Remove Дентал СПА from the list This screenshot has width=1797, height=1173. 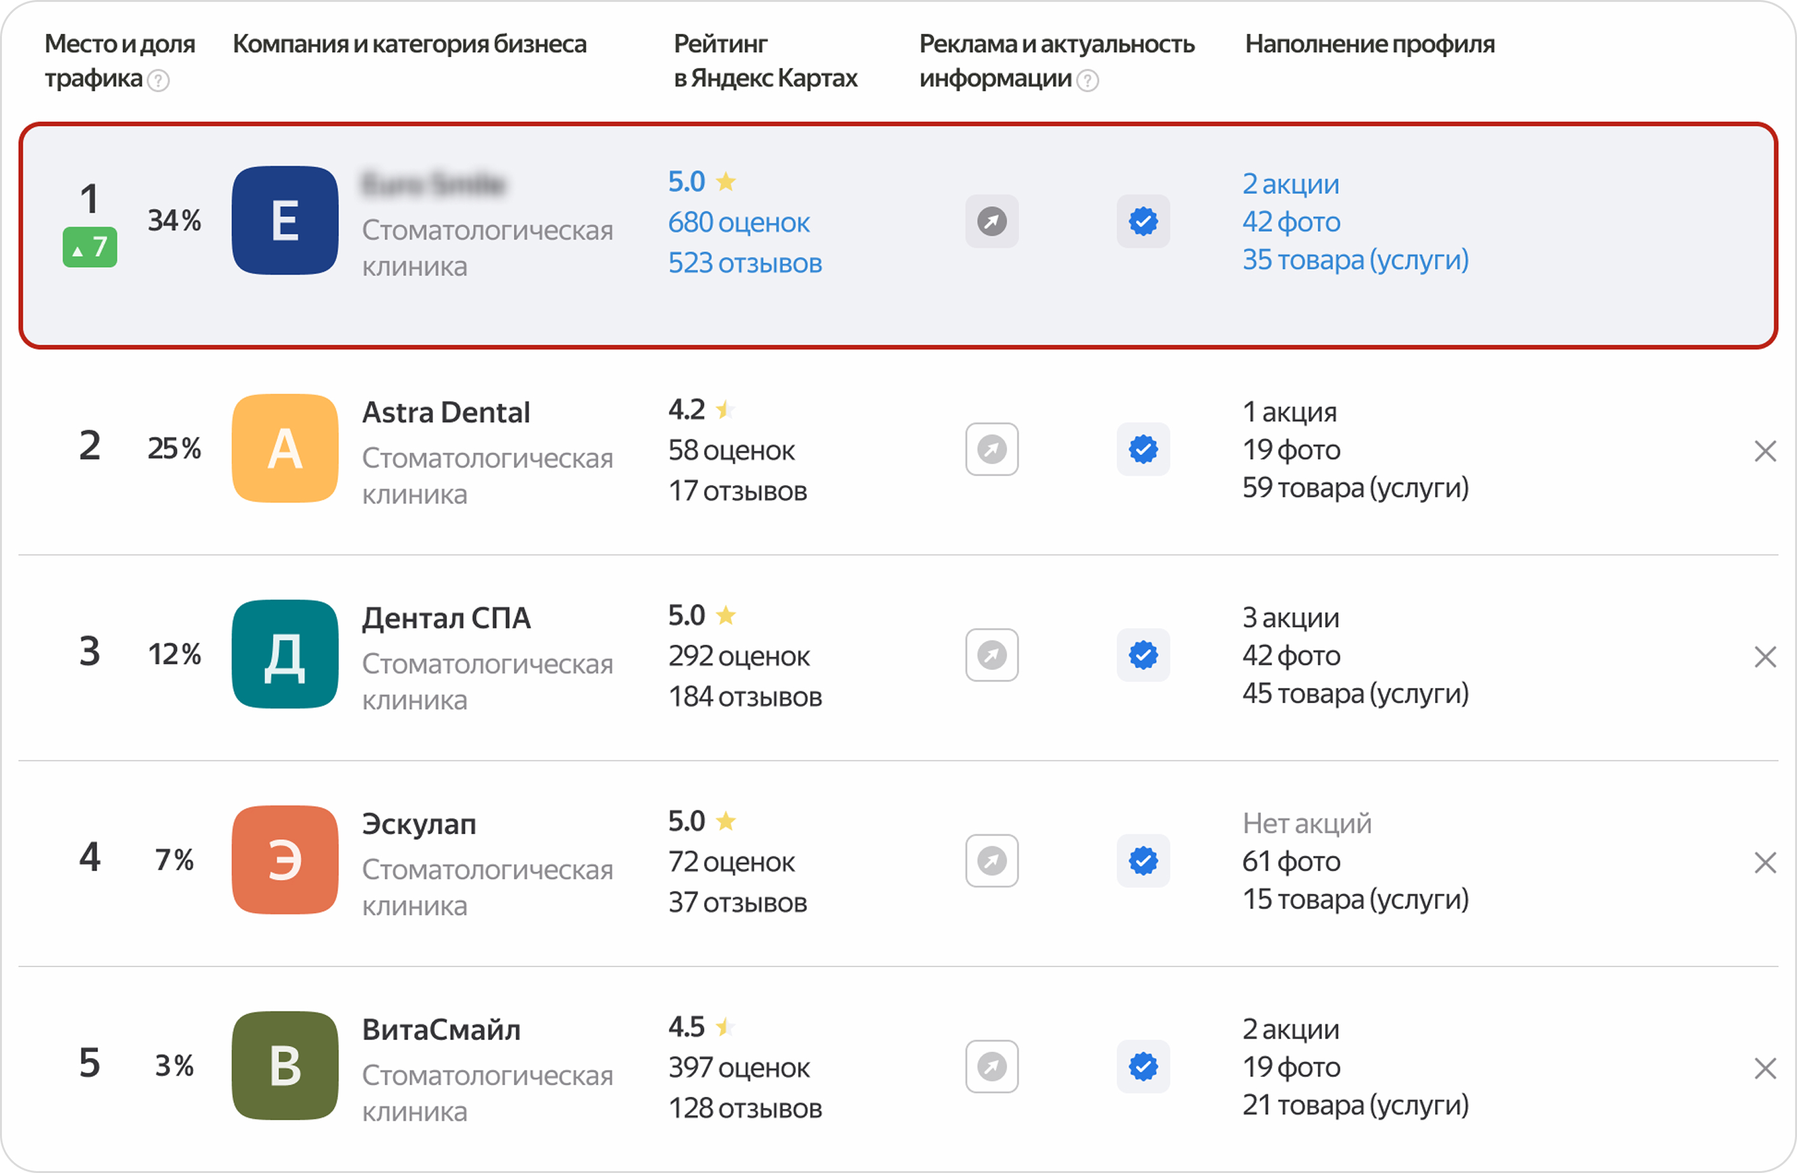click(x=1765, y=657)
